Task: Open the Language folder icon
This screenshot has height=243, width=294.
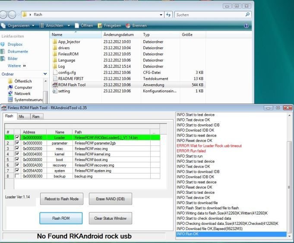Action: click(55, 60)
